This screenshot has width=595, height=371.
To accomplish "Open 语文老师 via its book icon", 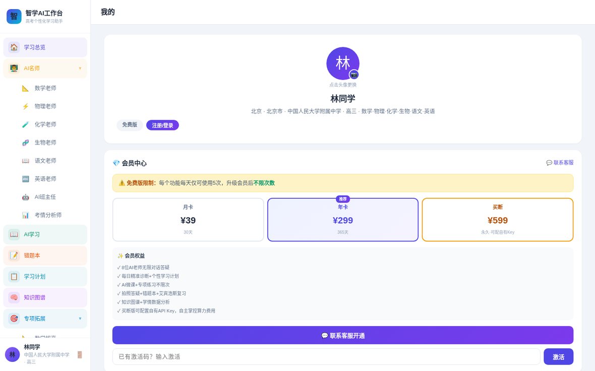I will 25,161.
